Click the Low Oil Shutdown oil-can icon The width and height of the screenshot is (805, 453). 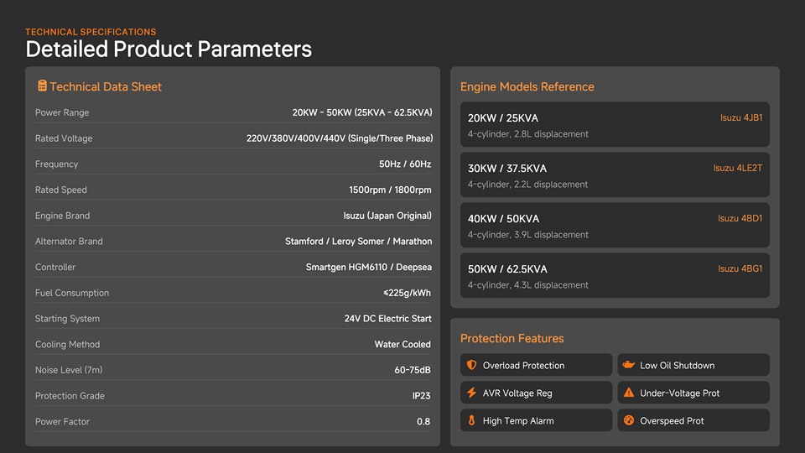point(629,365)
